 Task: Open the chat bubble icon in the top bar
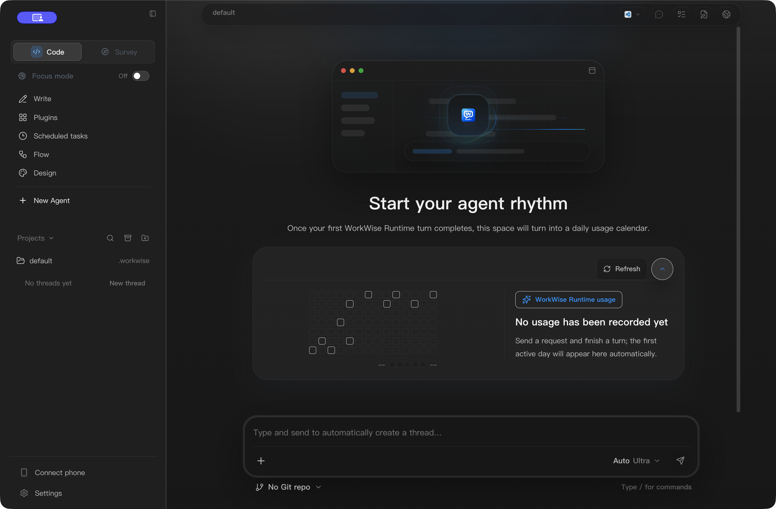coord(659,14)
